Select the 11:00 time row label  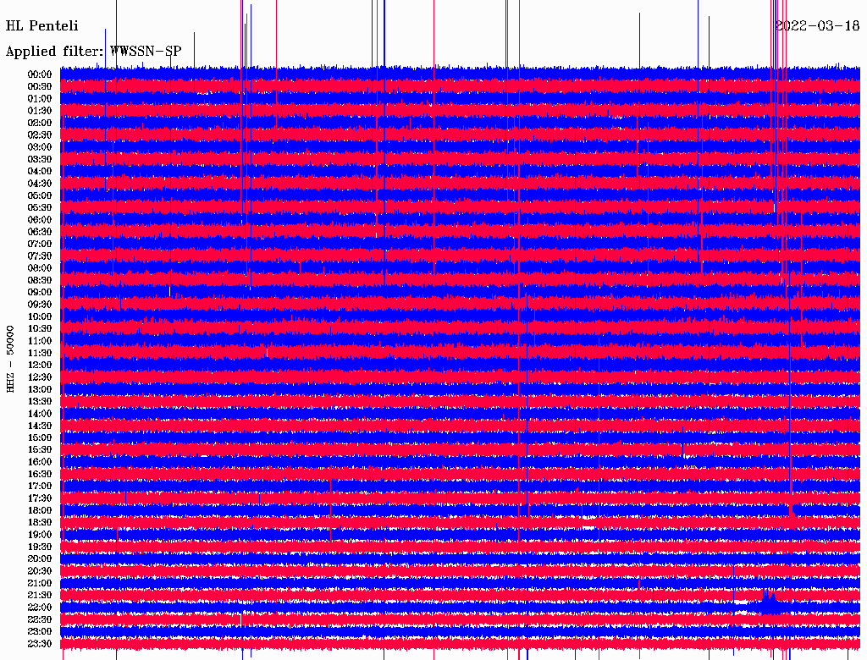(40, 341)
